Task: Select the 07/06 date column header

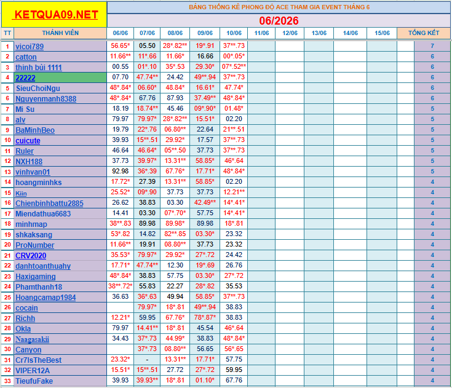Action: coord(147,33)
